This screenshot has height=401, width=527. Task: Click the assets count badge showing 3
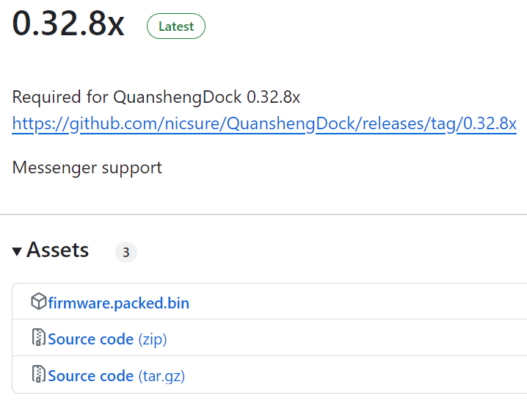[126, 253]
